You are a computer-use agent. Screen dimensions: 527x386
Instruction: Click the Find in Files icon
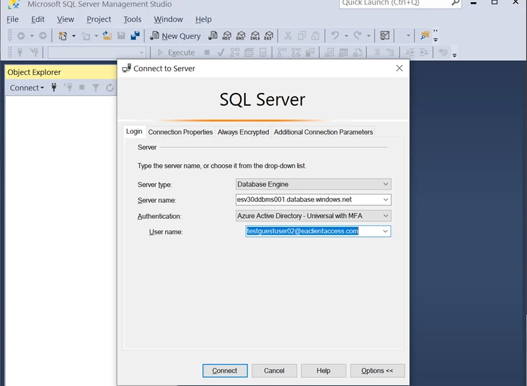(x=425, y=35)
